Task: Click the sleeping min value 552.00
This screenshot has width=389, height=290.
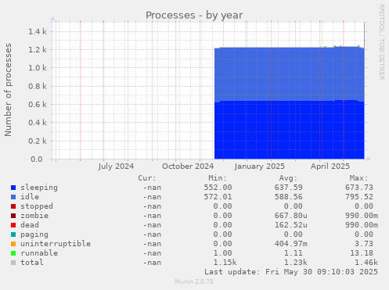Action: 218,188
